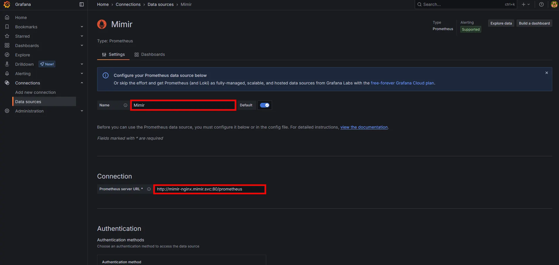Open Home from the sidebar menu
Image resolution: width=559 pixels, height=265 pixels.
(21, 18)
